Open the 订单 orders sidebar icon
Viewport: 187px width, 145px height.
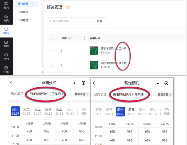pyautogui.click(x=6, y=69)
